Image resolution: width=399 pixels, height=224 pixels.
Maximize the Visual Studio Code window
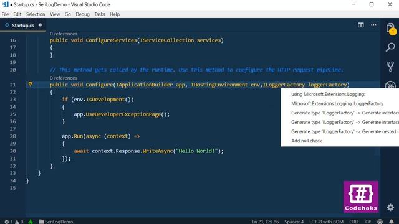[x=372, y=4]
